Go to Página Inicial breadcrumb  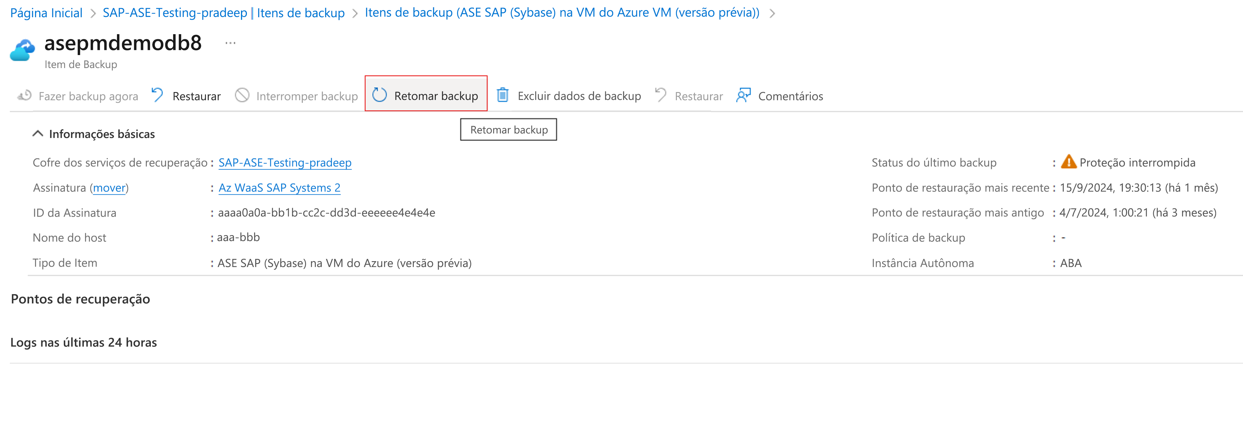pyautogui.click(x=46, y=13)
